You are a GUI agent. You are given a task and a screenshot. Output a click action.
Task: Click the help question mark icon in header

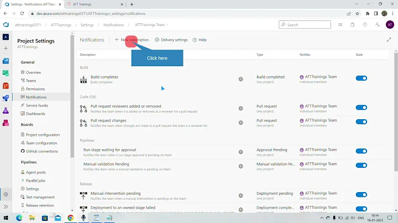tap(365, 25)
